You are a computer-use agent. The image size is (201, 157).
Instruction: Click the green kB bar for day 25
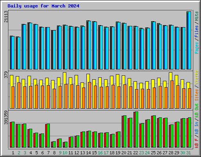(154, 131)
